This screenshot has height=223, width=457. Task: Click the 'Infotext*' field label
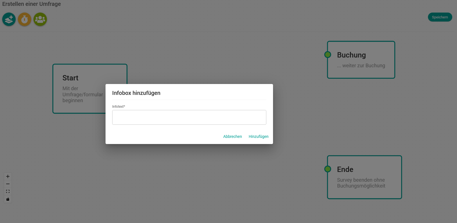click(119, 107)
